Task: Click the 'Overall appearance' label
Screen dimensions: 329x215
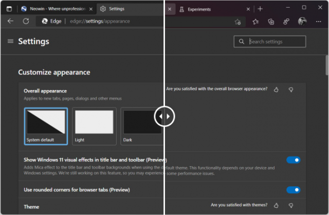Action: click(45, 91)
